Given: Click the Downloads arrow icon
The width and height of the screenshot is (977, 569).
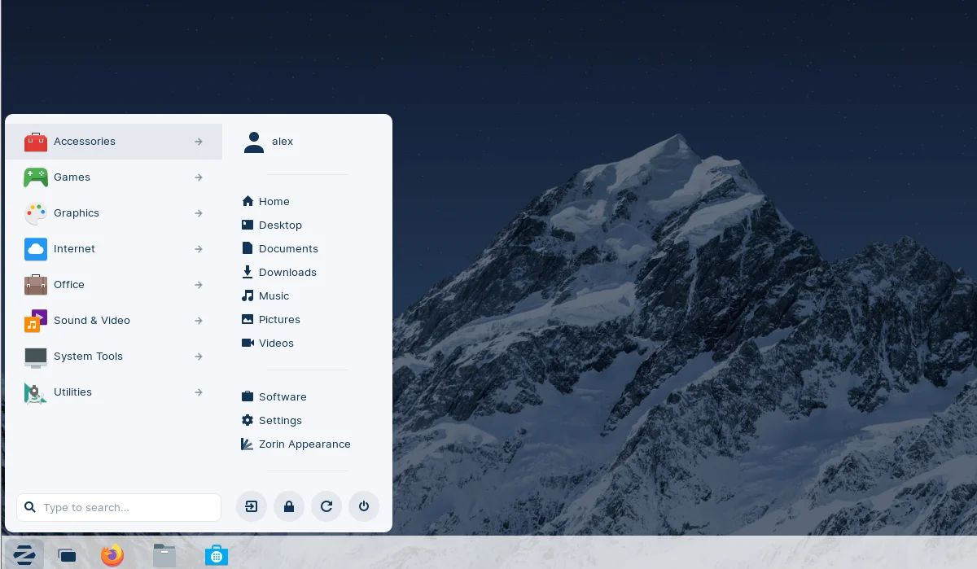Looking at the screenshot, I should point(248,272).
